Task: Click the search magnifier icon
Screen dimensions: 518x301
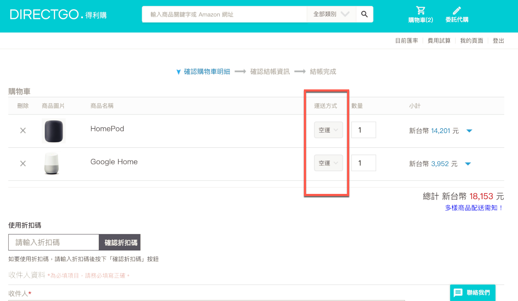Action: 365,14
